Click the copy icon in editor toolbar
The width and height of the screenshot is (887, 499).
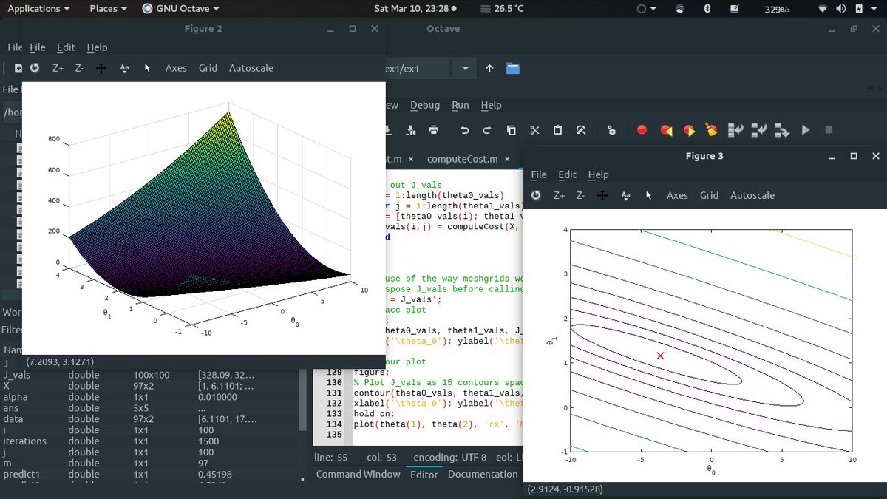pos(511,130)
